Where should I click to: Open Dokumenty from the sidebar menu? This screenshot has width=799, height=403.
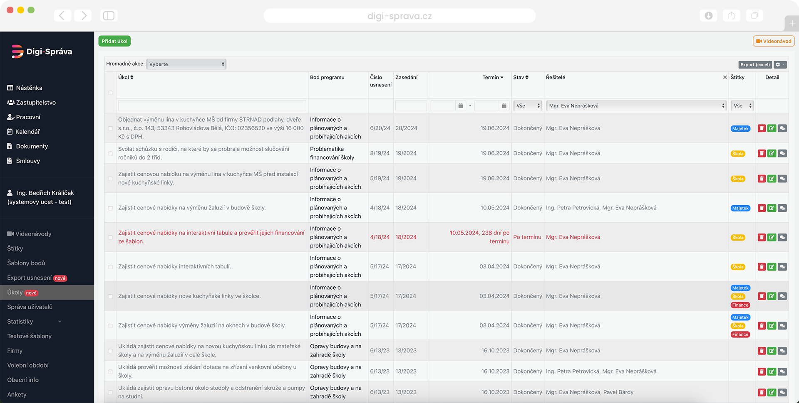pyautogui.click(x=32, y=146)
